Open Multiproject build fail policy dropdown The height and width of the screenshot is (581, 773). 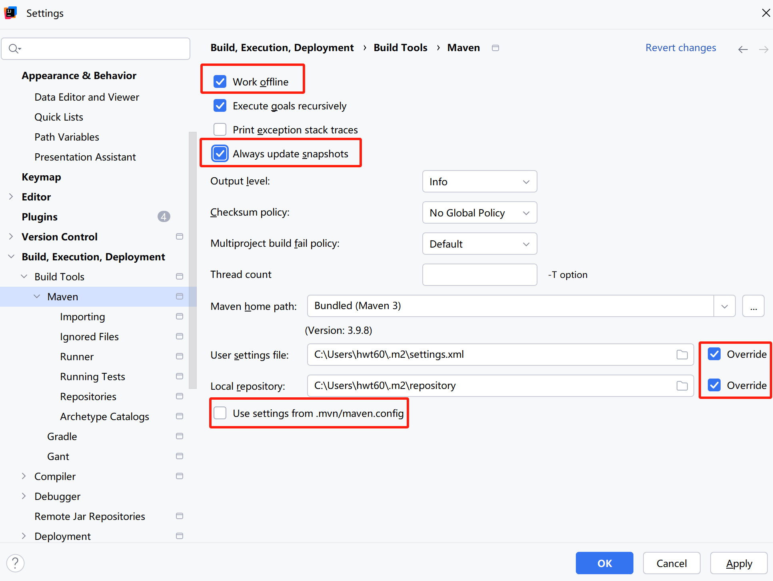pos(479,244)
